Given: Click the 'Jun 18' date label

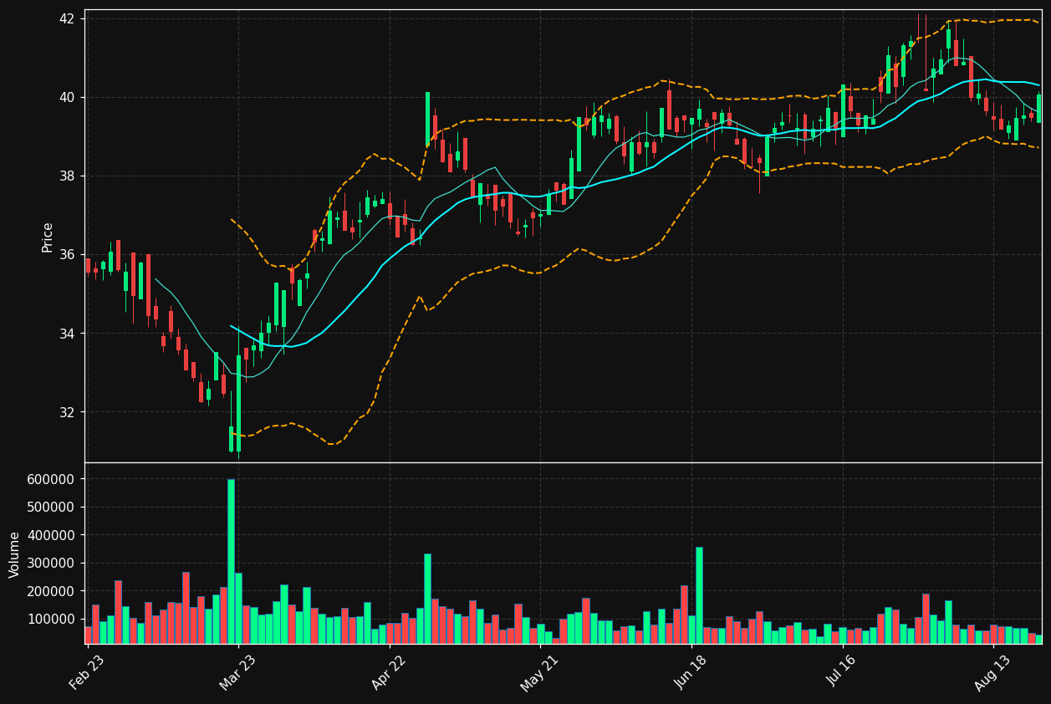Looking at the screenshot, I should coord(691,672).
